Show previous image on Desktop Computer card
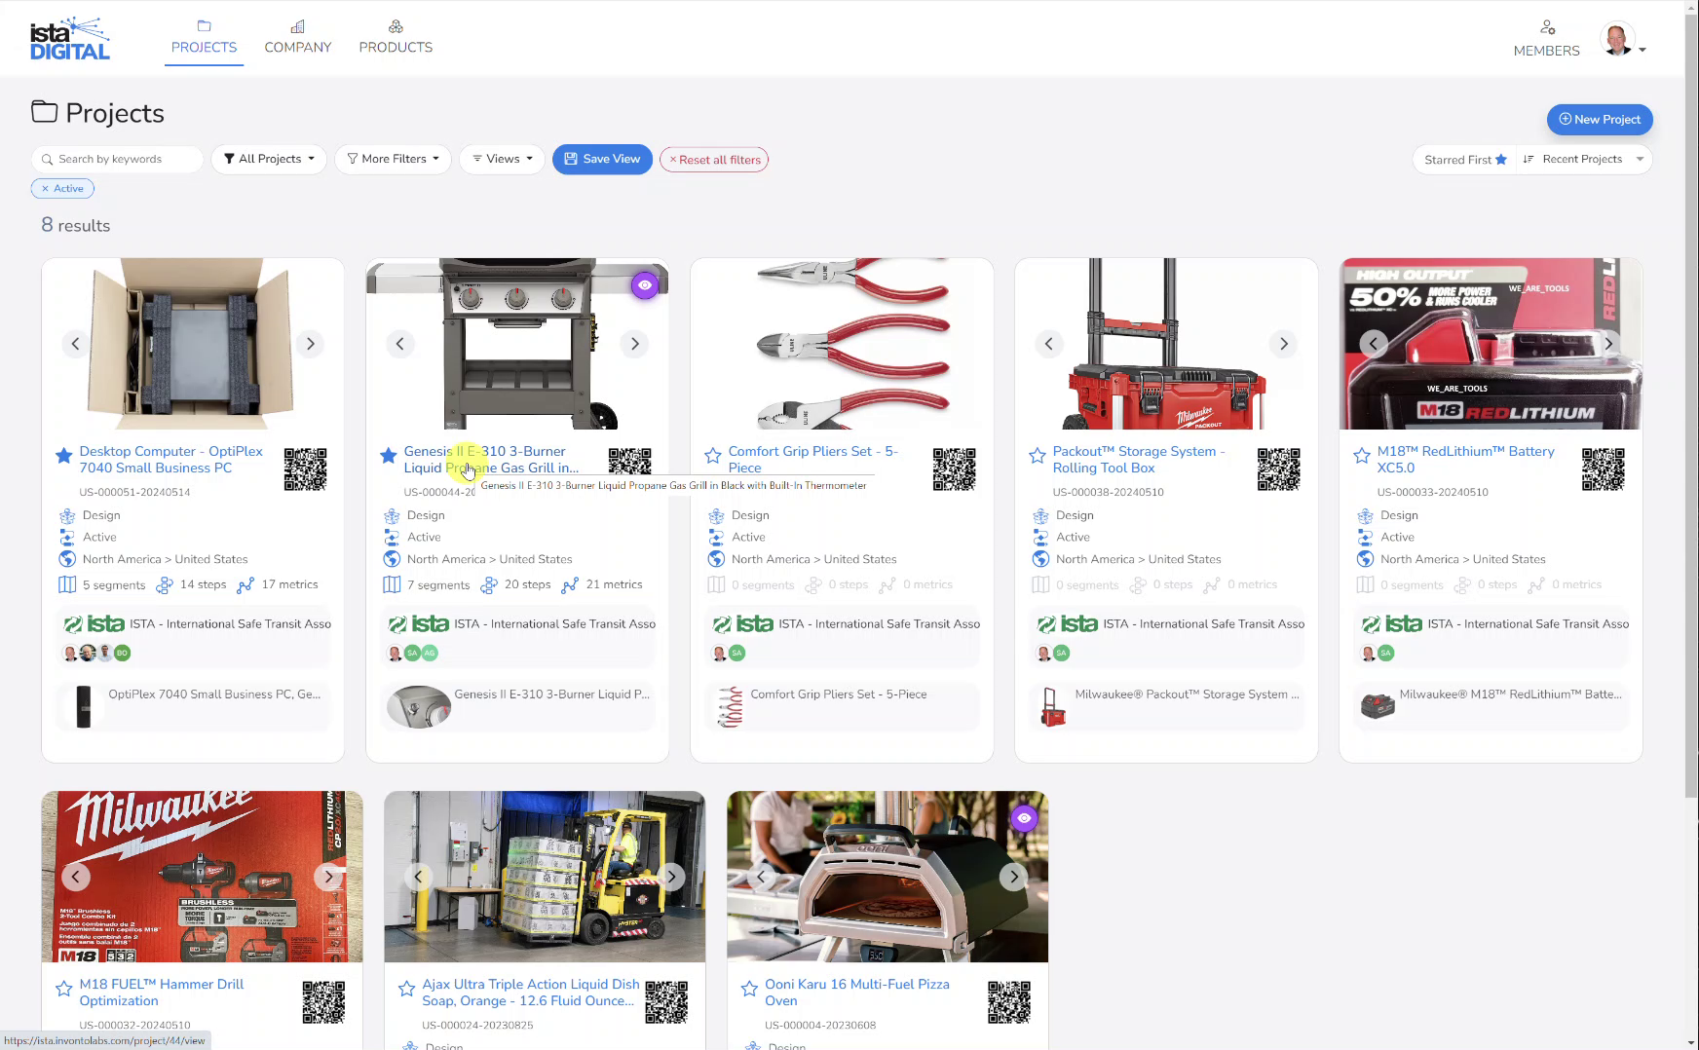Viewport: 1699px width, 1050px height. 75,344
